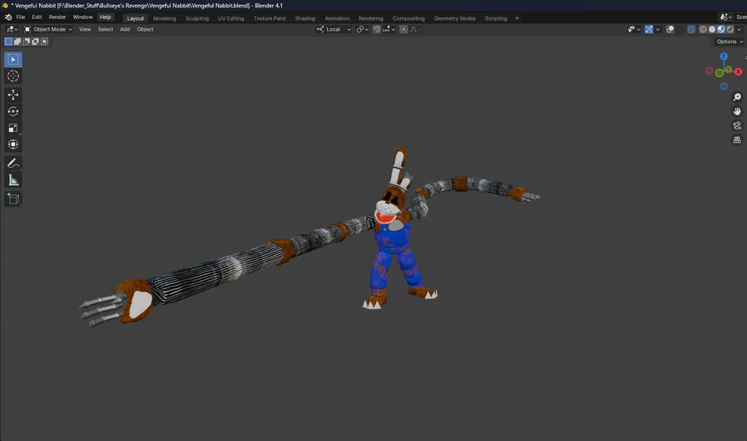Open the Help menu
This screenshot has height=441, width=747.
pos(105,17)
